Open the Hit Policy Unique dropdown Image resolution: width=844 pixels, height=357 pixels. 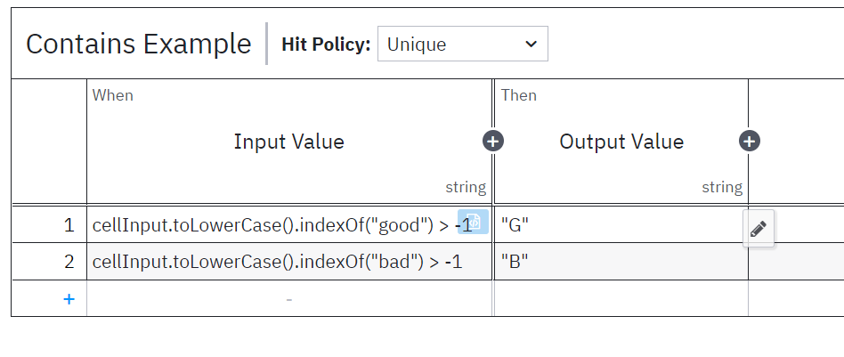point(463,44)
